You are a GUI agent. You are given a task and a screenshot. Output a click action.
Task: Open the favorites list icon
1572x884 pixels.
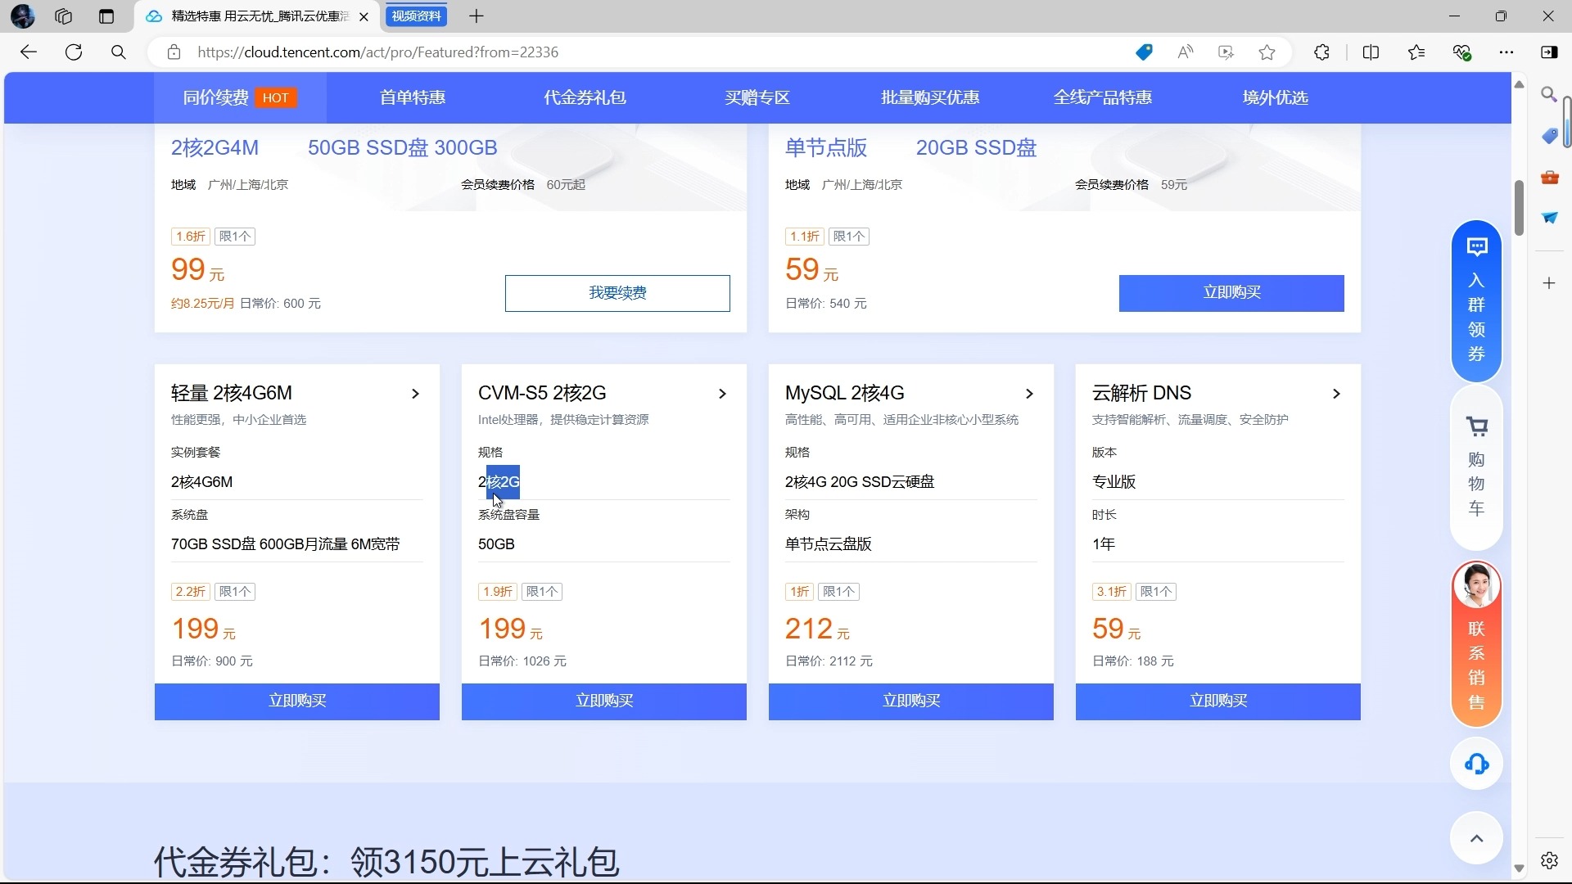tap(1416, 52)
